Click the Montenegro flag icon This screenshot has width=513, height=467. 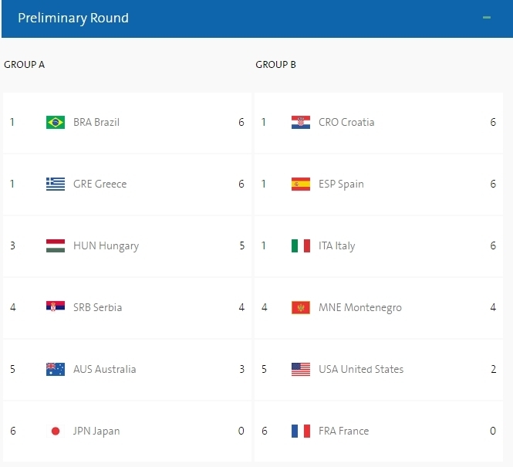301,308
